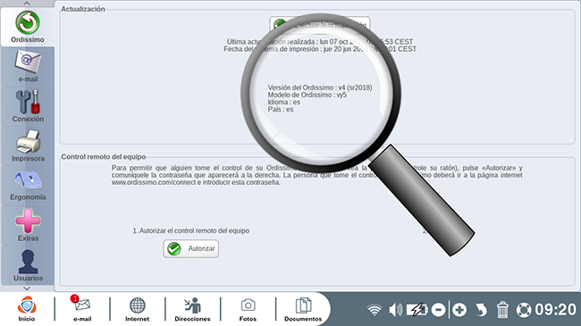Click the minus zoom-out icon
581x326 pixels.
coord(438,310)
